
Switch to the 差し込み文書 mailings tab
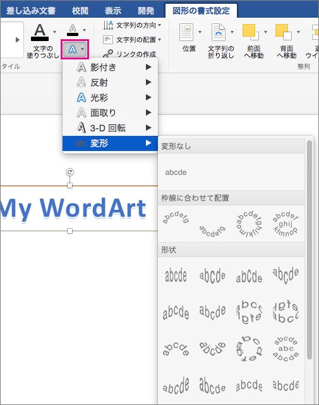pyautogui.click(x=31, y=11)
